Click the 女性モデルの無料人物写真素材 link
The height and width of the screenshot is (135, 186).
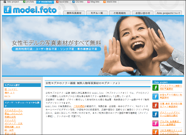pyautogui.click(x=171, y=96)
